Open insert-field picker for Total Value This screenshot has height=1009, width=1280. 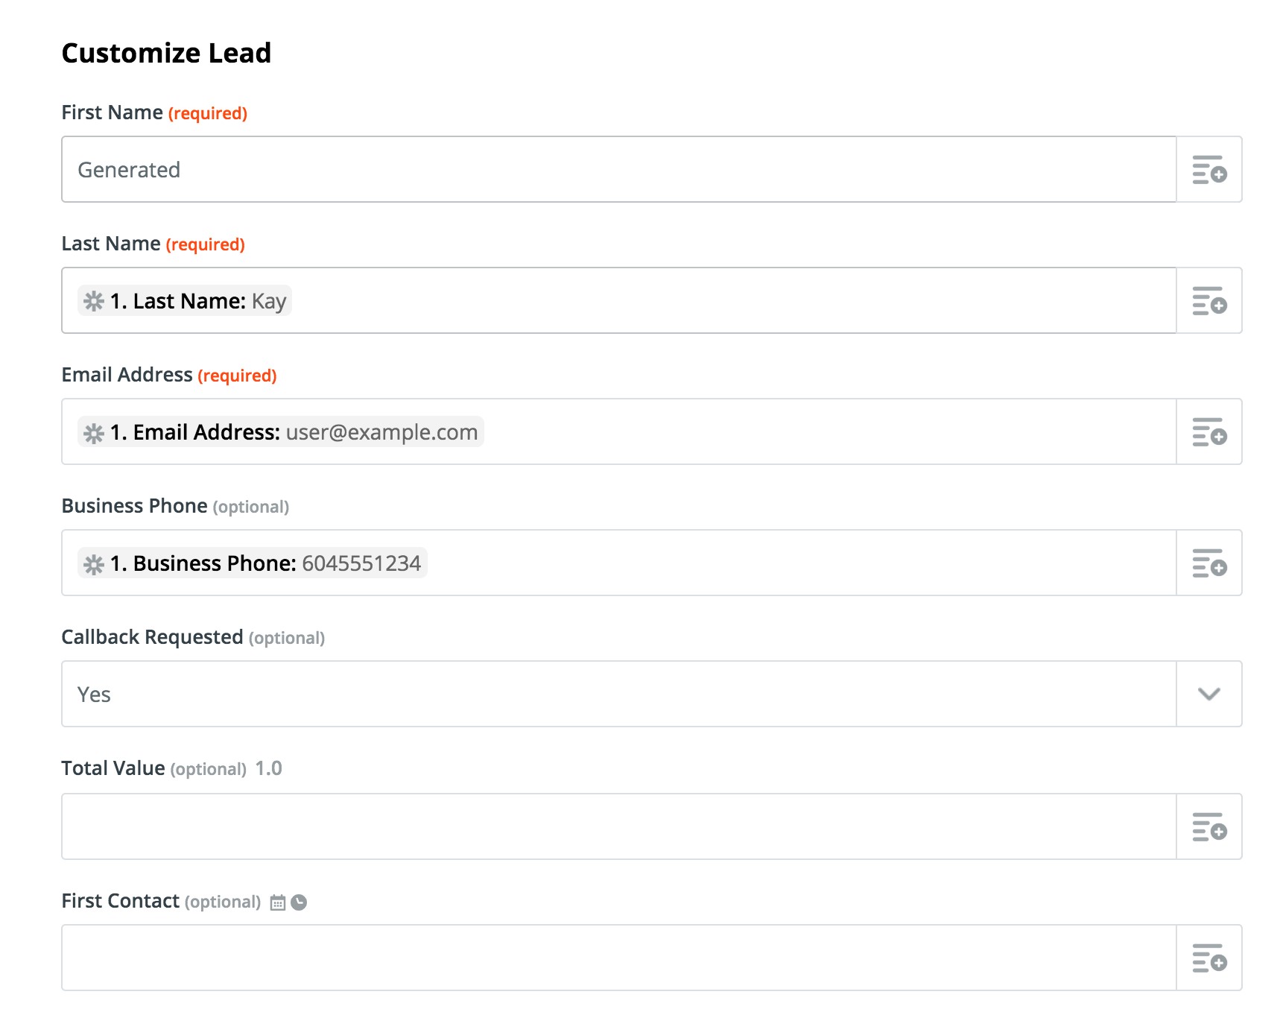point(1208,827)
